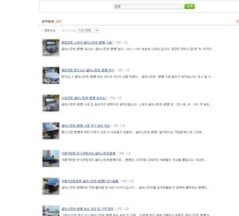Image resolution: width=239 pixels, height=216 pixels.
Task: Click the green 검색 search button
Action: 190,7
